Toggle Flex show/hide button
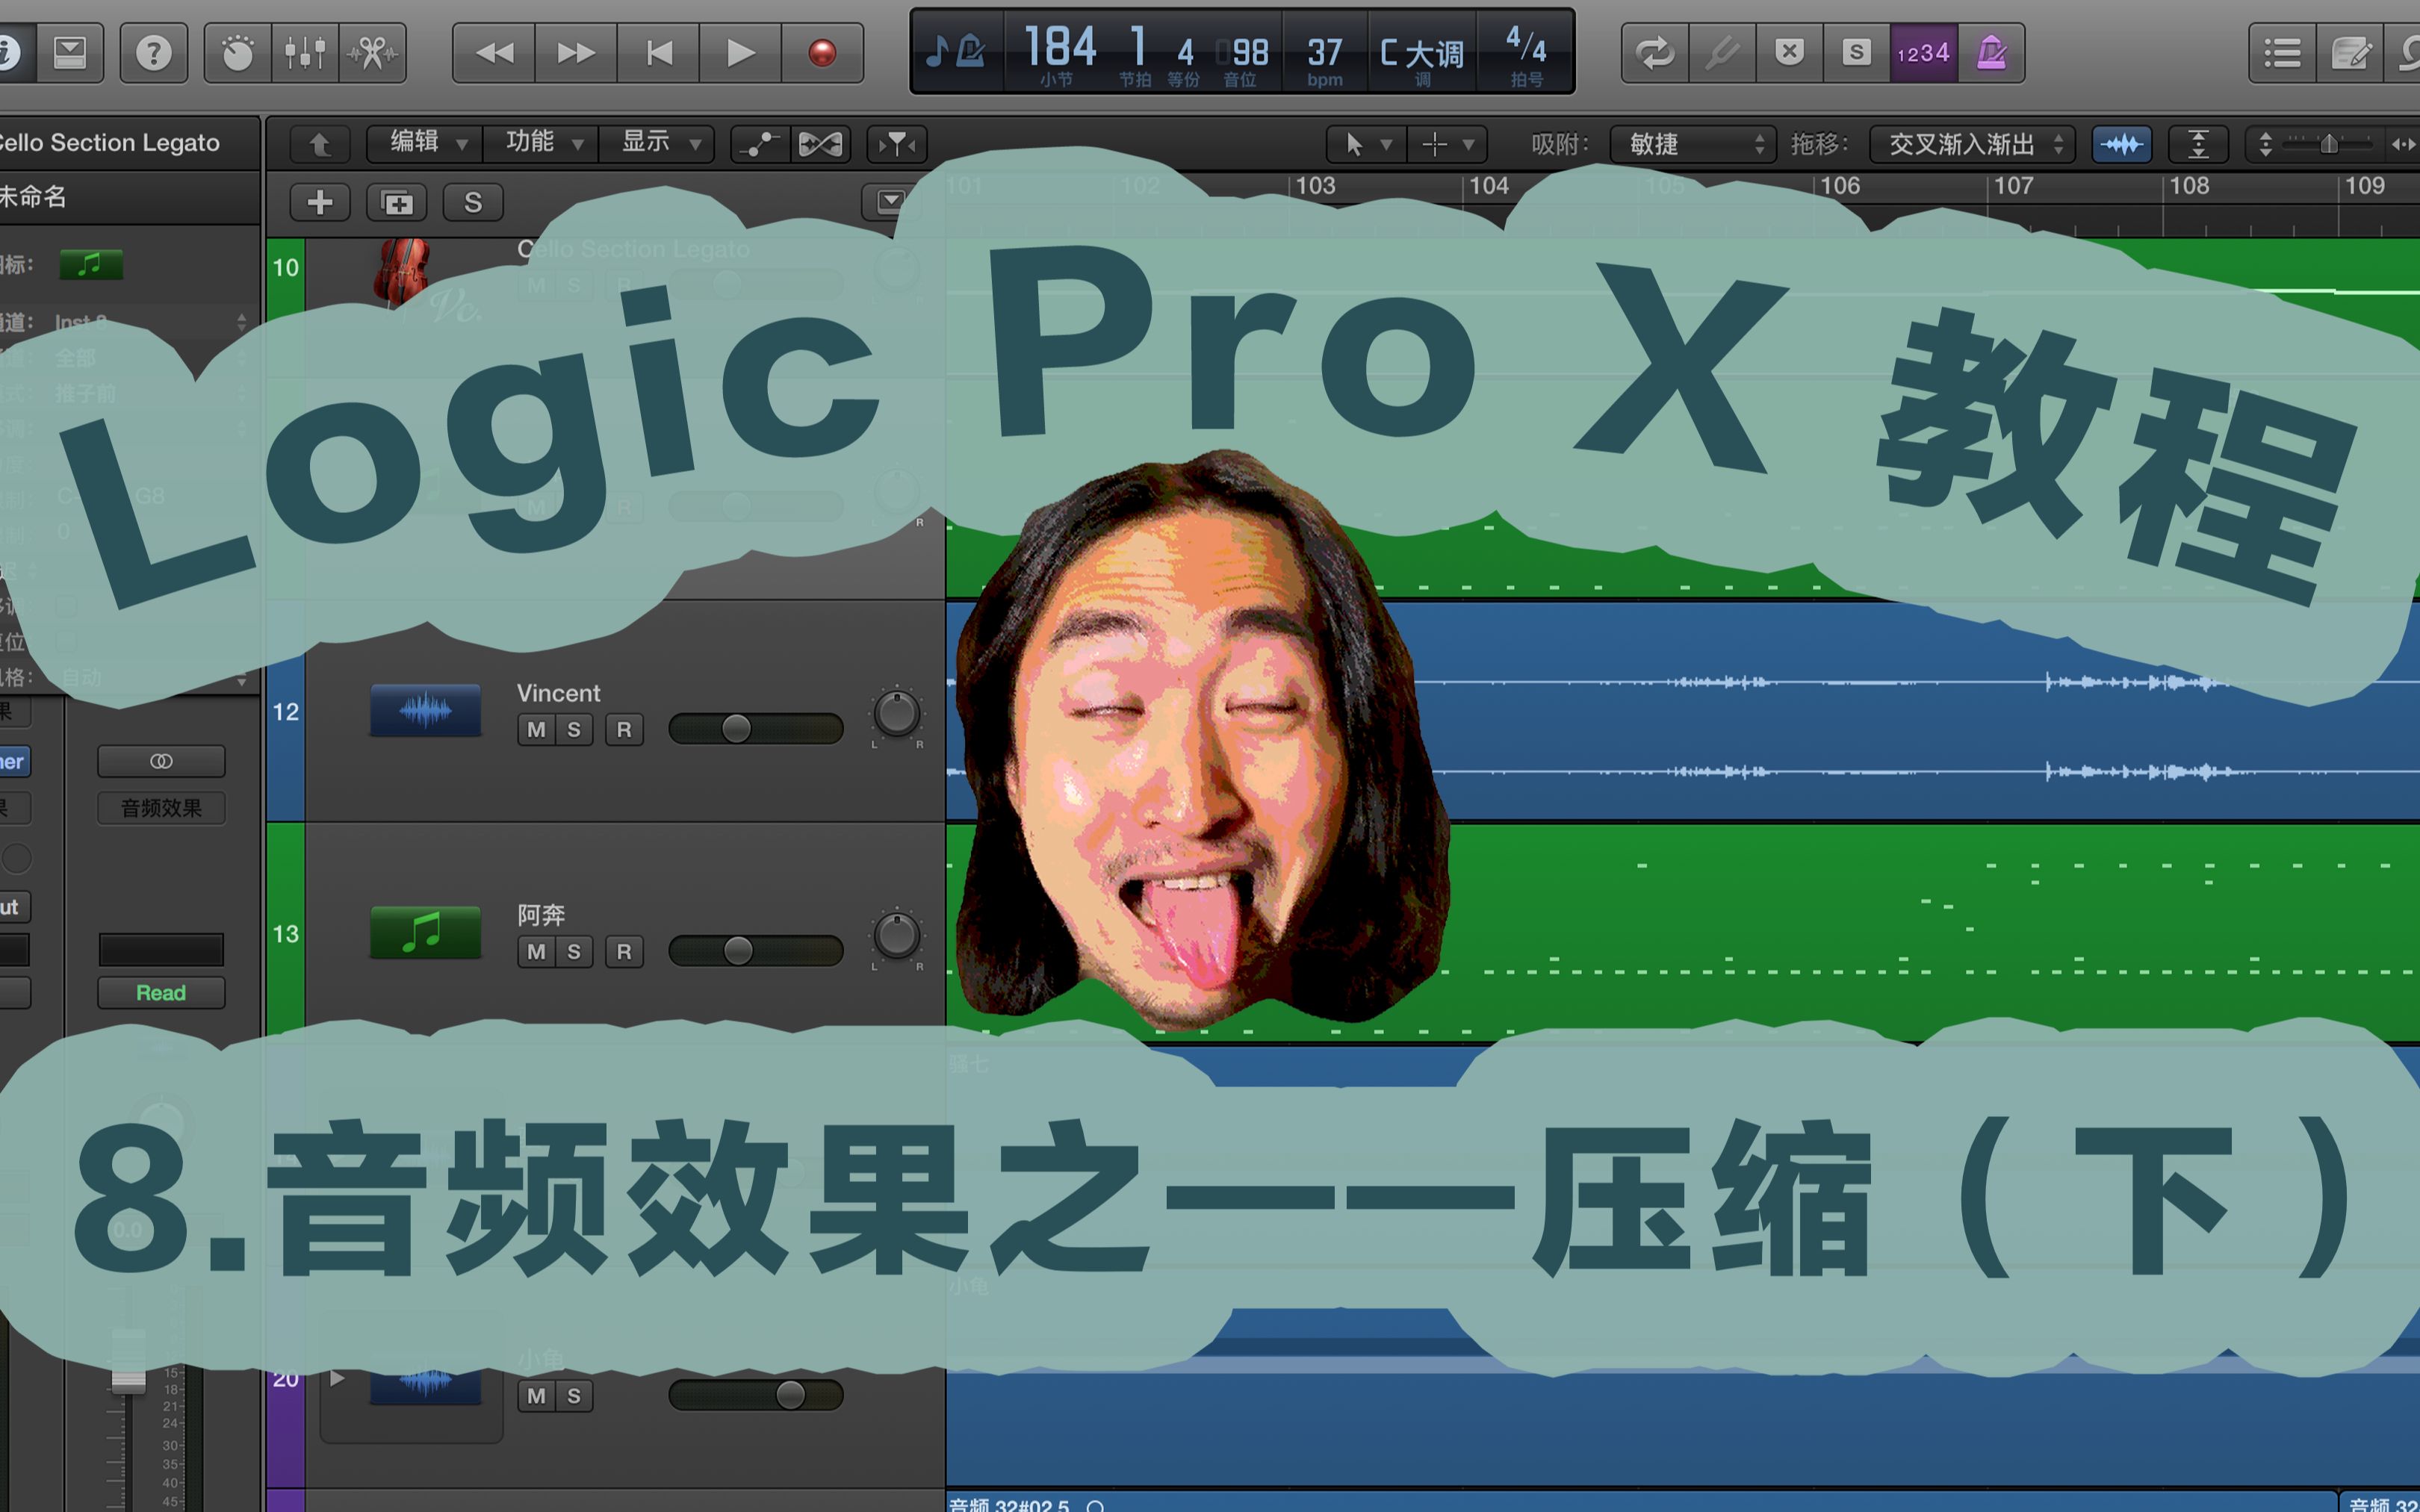Screen dimensions: 2420x1512 pos(820,144)
